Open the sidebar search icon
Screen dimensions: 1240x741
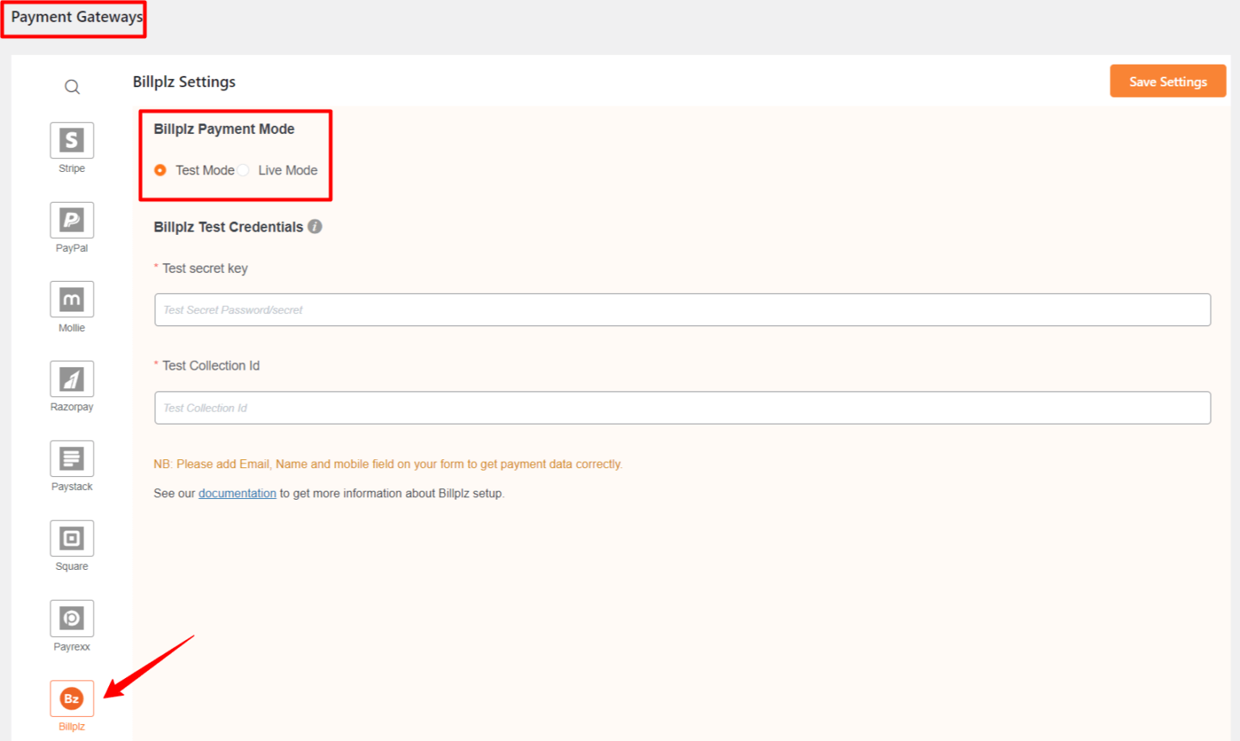click(x=72, y=86)
